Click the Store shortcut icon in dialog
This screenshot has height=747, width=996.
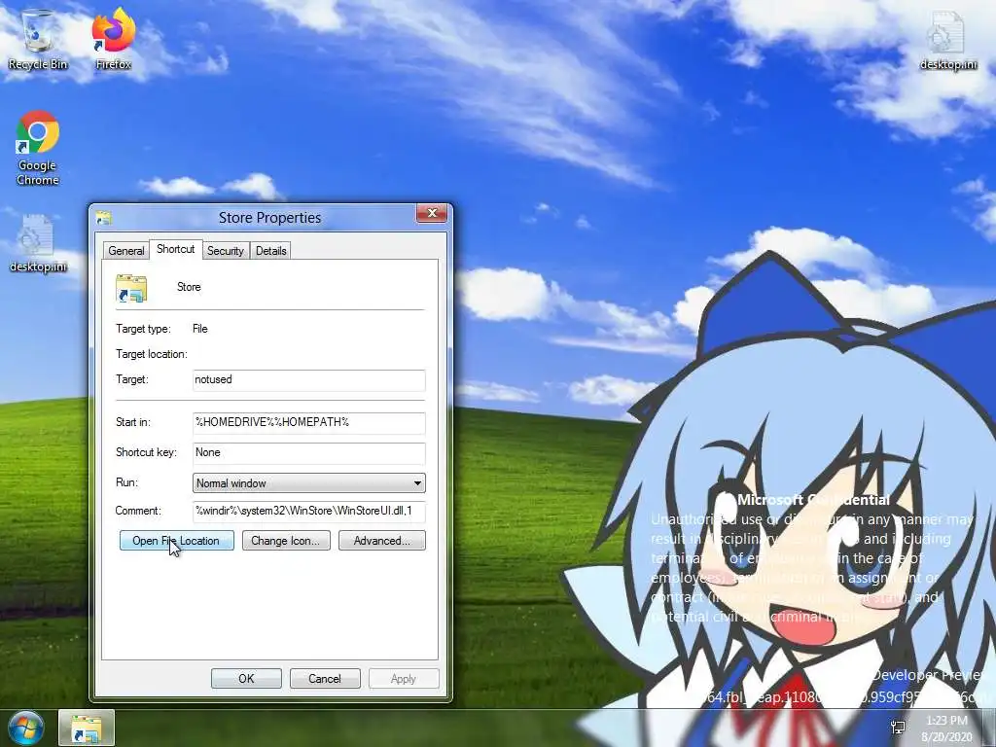(x=131, y=288)
